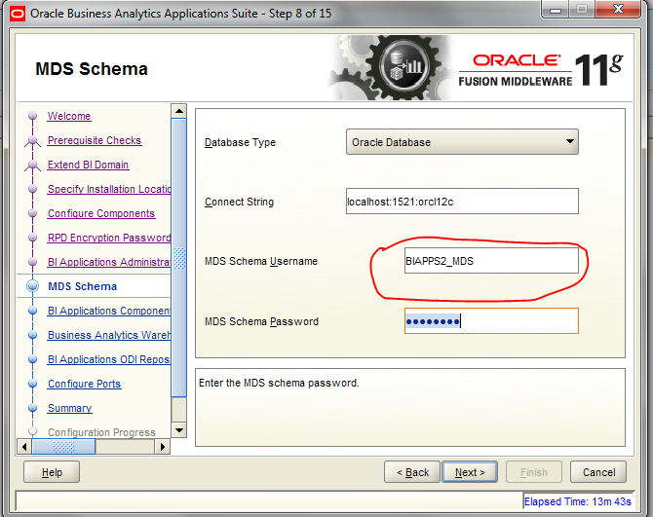Viewport: 653px width, 517px height.
Task: Click the Configuration Progress step text
Action: (101, 432)
